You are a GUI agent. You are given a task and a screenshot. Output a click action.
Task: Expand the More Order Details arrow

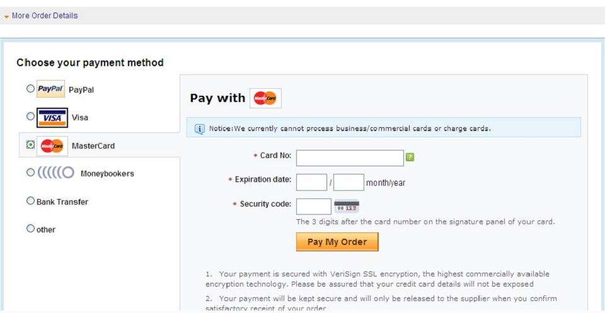coord(6,16)
